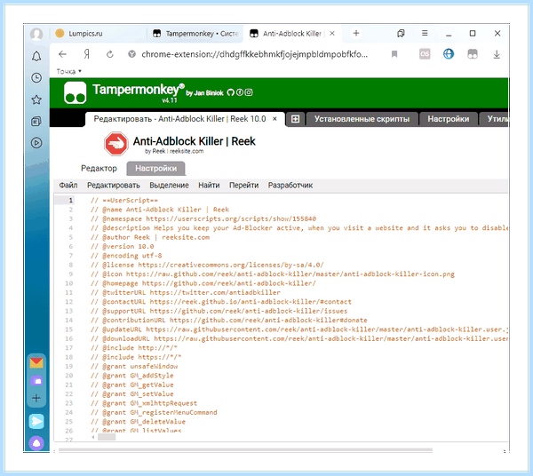Click line number 1 in gutter
The image size is (533, 476).
point(71,200)
